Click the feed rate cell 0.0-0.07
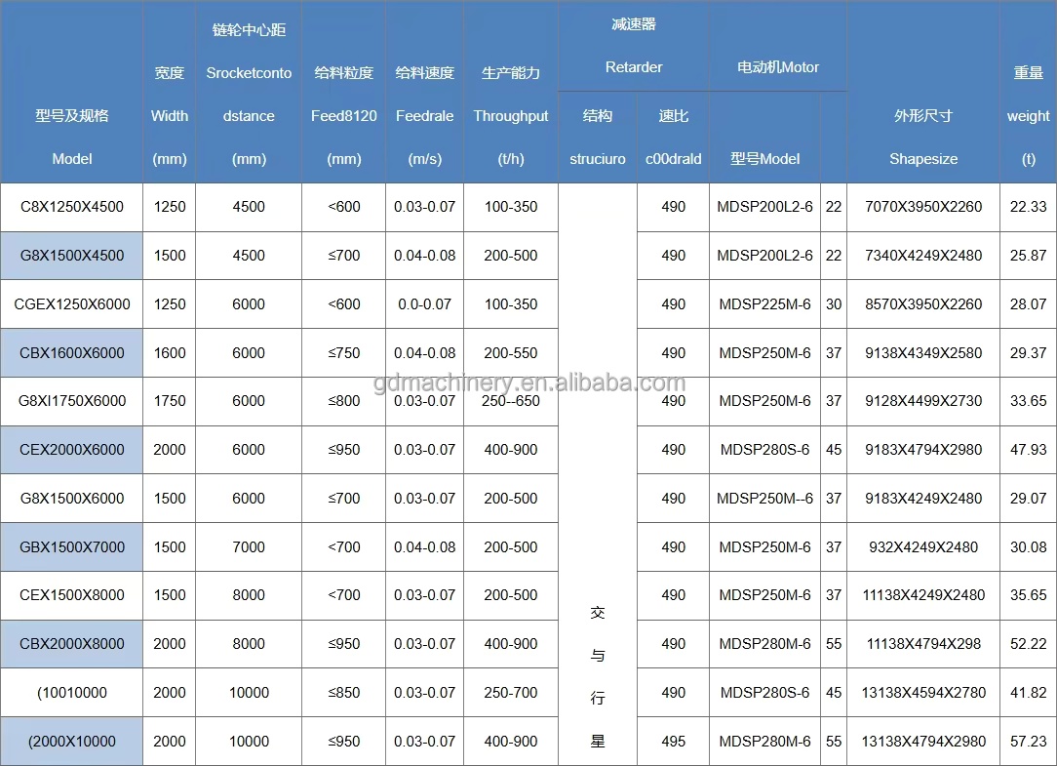The height and width of the screenshot is (766, 1057). coord(424,304)
